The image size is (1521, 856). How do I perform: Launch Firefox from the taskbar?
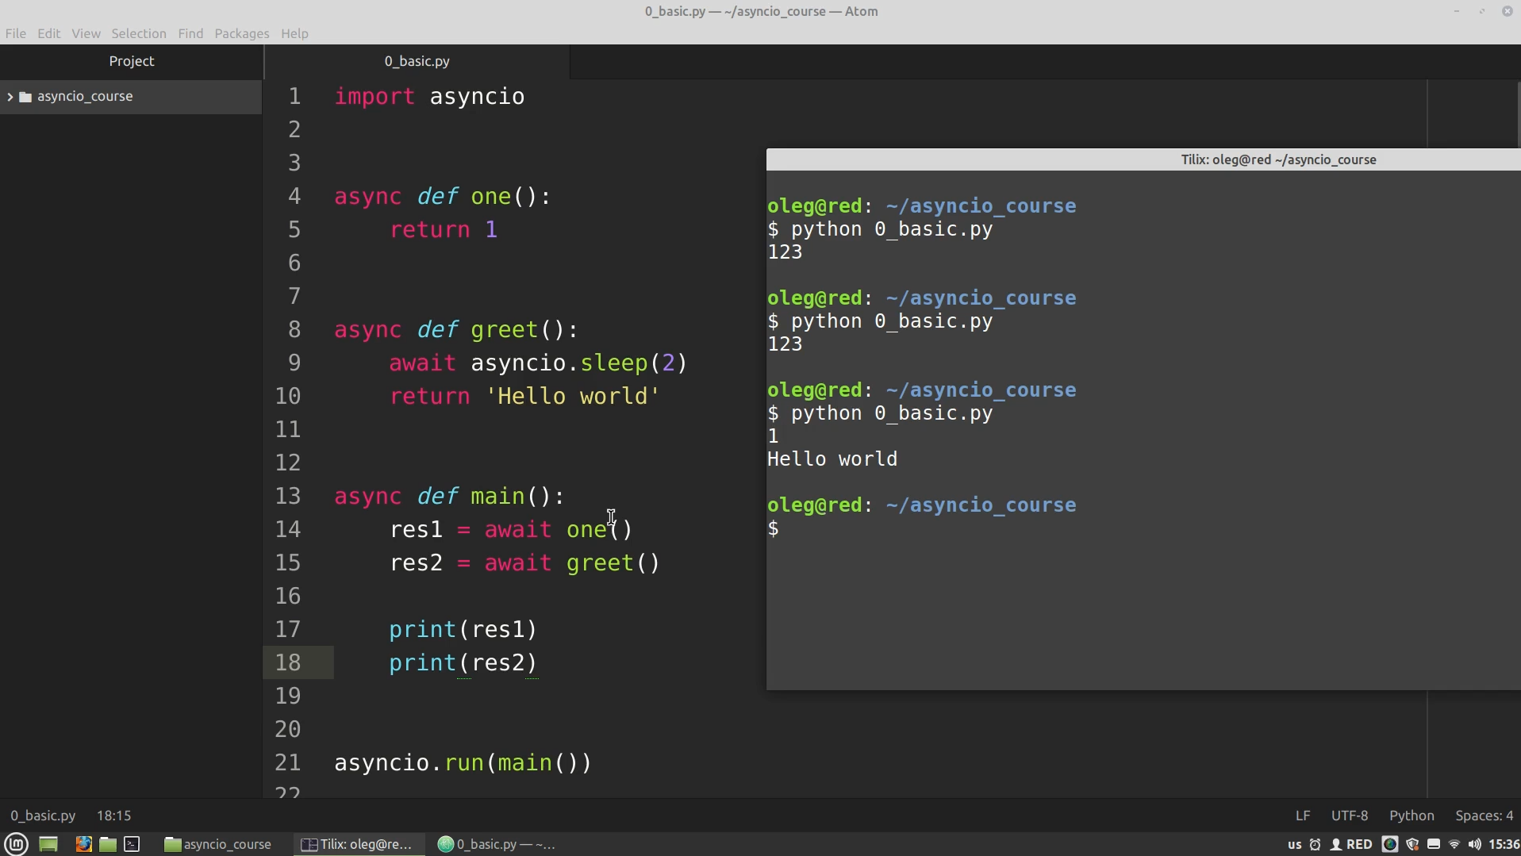coord(83,844)
